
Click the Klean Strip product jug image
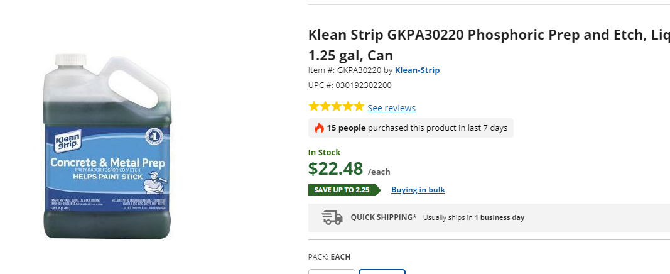(x=105, y=148)
